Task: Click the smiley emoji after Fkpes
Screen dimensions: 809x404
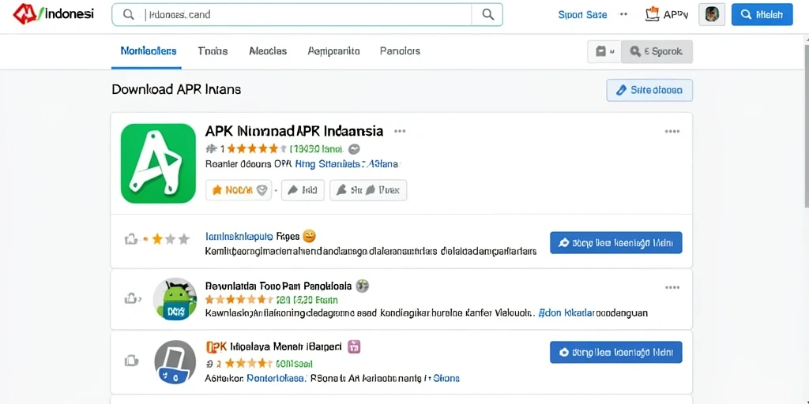Action: (x=309, y=236)
